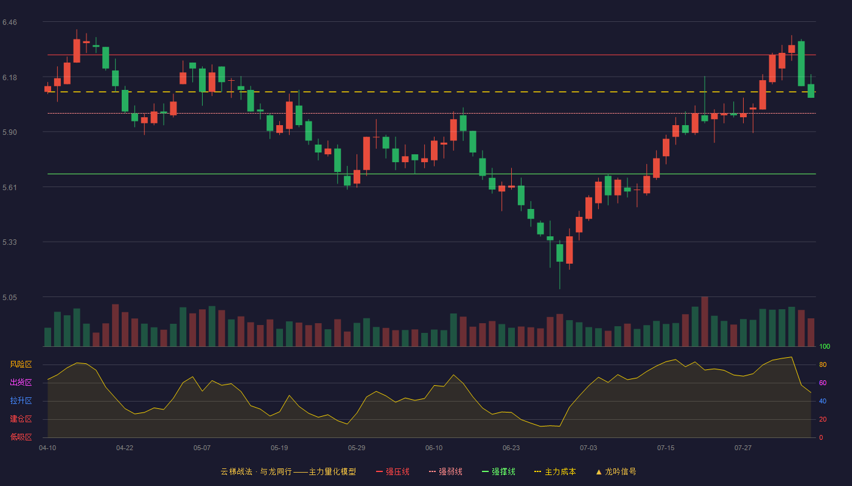Viewport: 852px width, 486px height.
Task: Click the 05-07 date label
Action: tap(202, 448)
